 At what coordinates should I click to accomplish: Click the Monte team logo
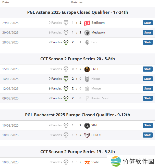(x=87, y=88)
